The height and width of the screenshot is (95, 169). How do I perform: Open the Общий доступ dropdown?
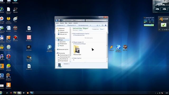[72, 25]
